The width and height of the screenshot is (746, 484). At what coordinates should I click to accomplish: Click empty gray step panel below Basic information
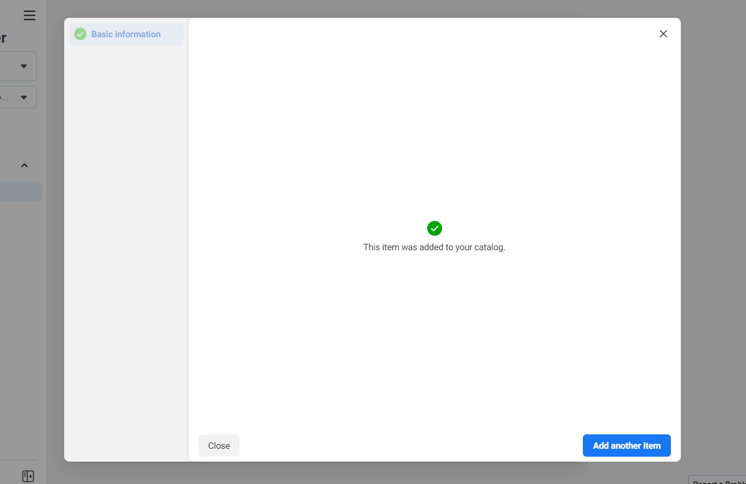tap(126, 248)
